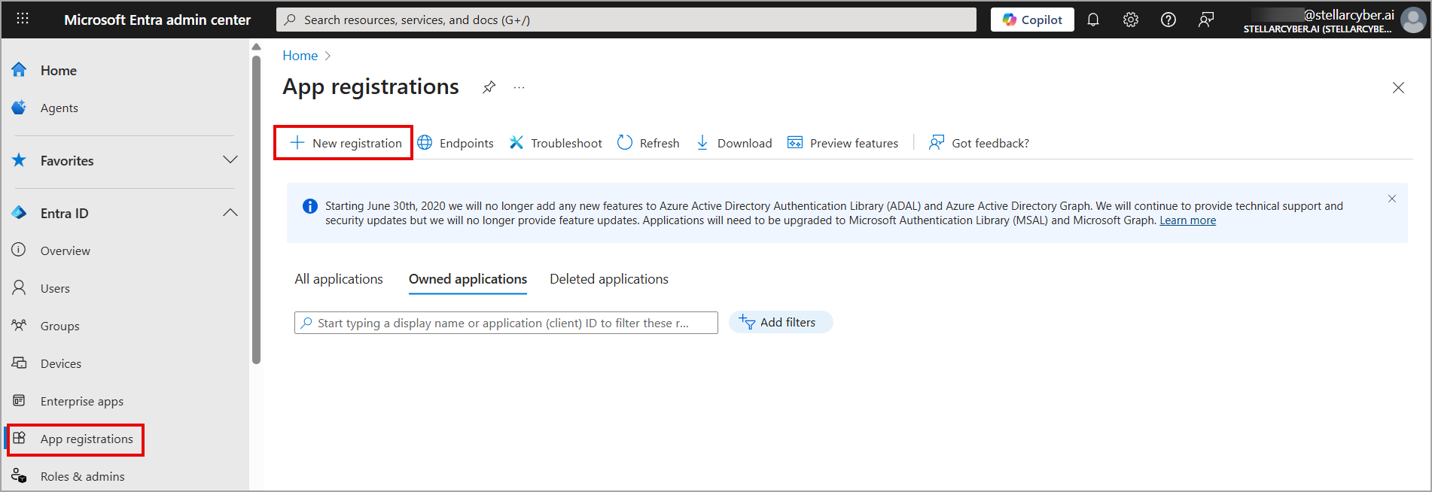
Task: Click the user account avatar
Action: [1412, 20]
